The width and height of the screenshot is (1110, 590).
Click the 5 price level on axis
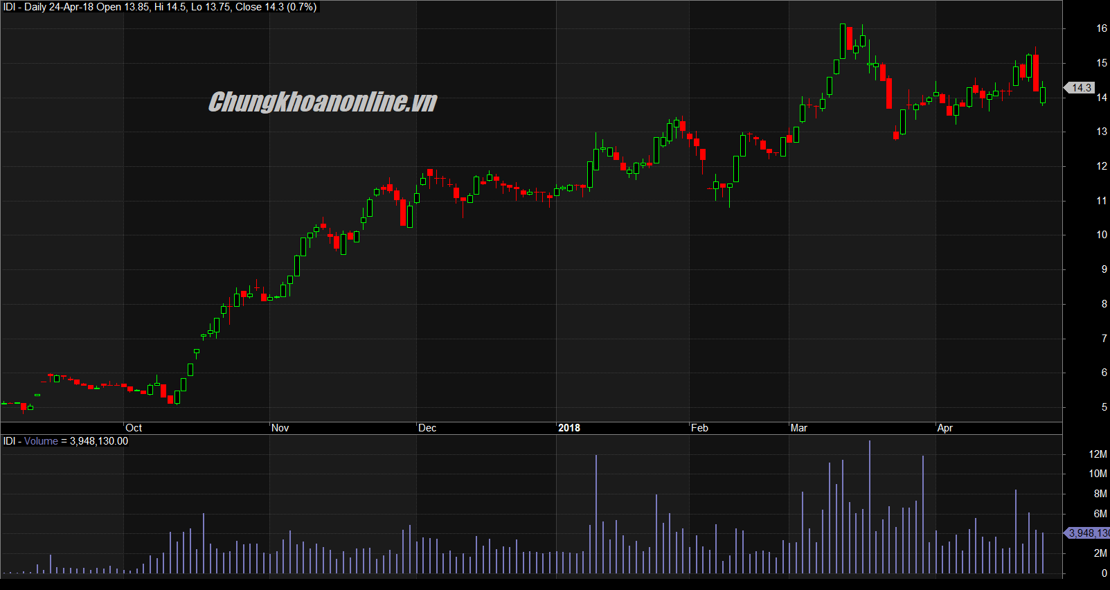pyautogui.click(x=1104, y=407)
